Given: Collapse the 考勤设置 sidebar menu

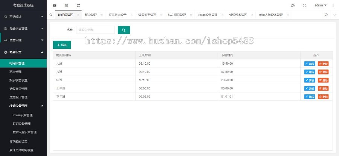Looking at the screenshot, I should pyautogui.click(x=42, y=52).
